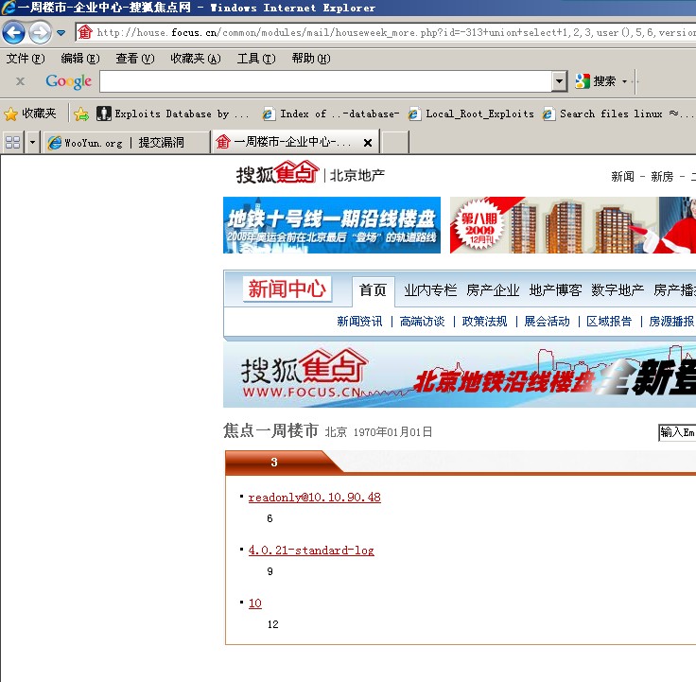Open the 新房 top navigation link
696x682 pixels.
pyautogui.click(x=662, y=177)
